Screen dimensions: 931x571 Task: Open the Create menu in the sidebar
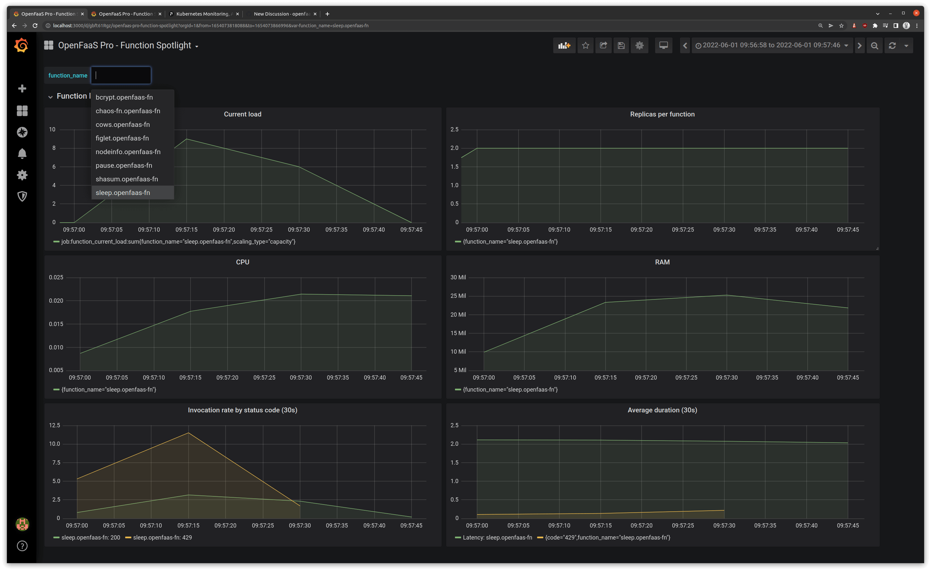pyautogui.click(x=22, y=88)
